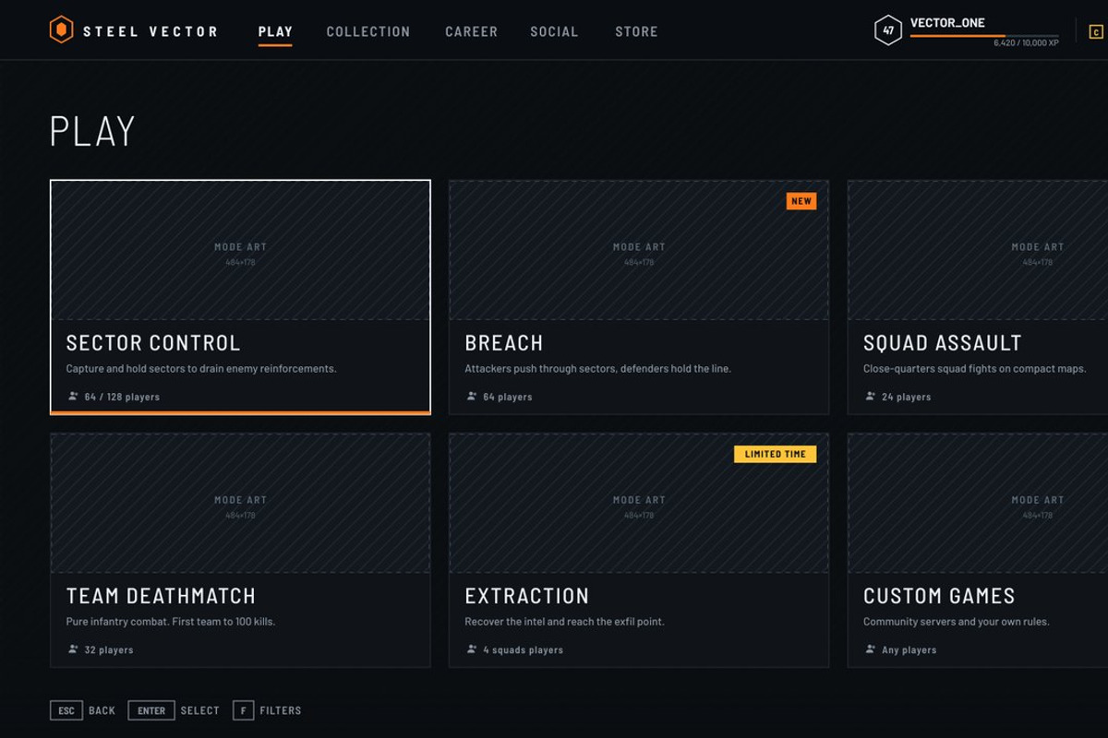Select the Squad Assault mode art thumbnail

tap(978, 250)
